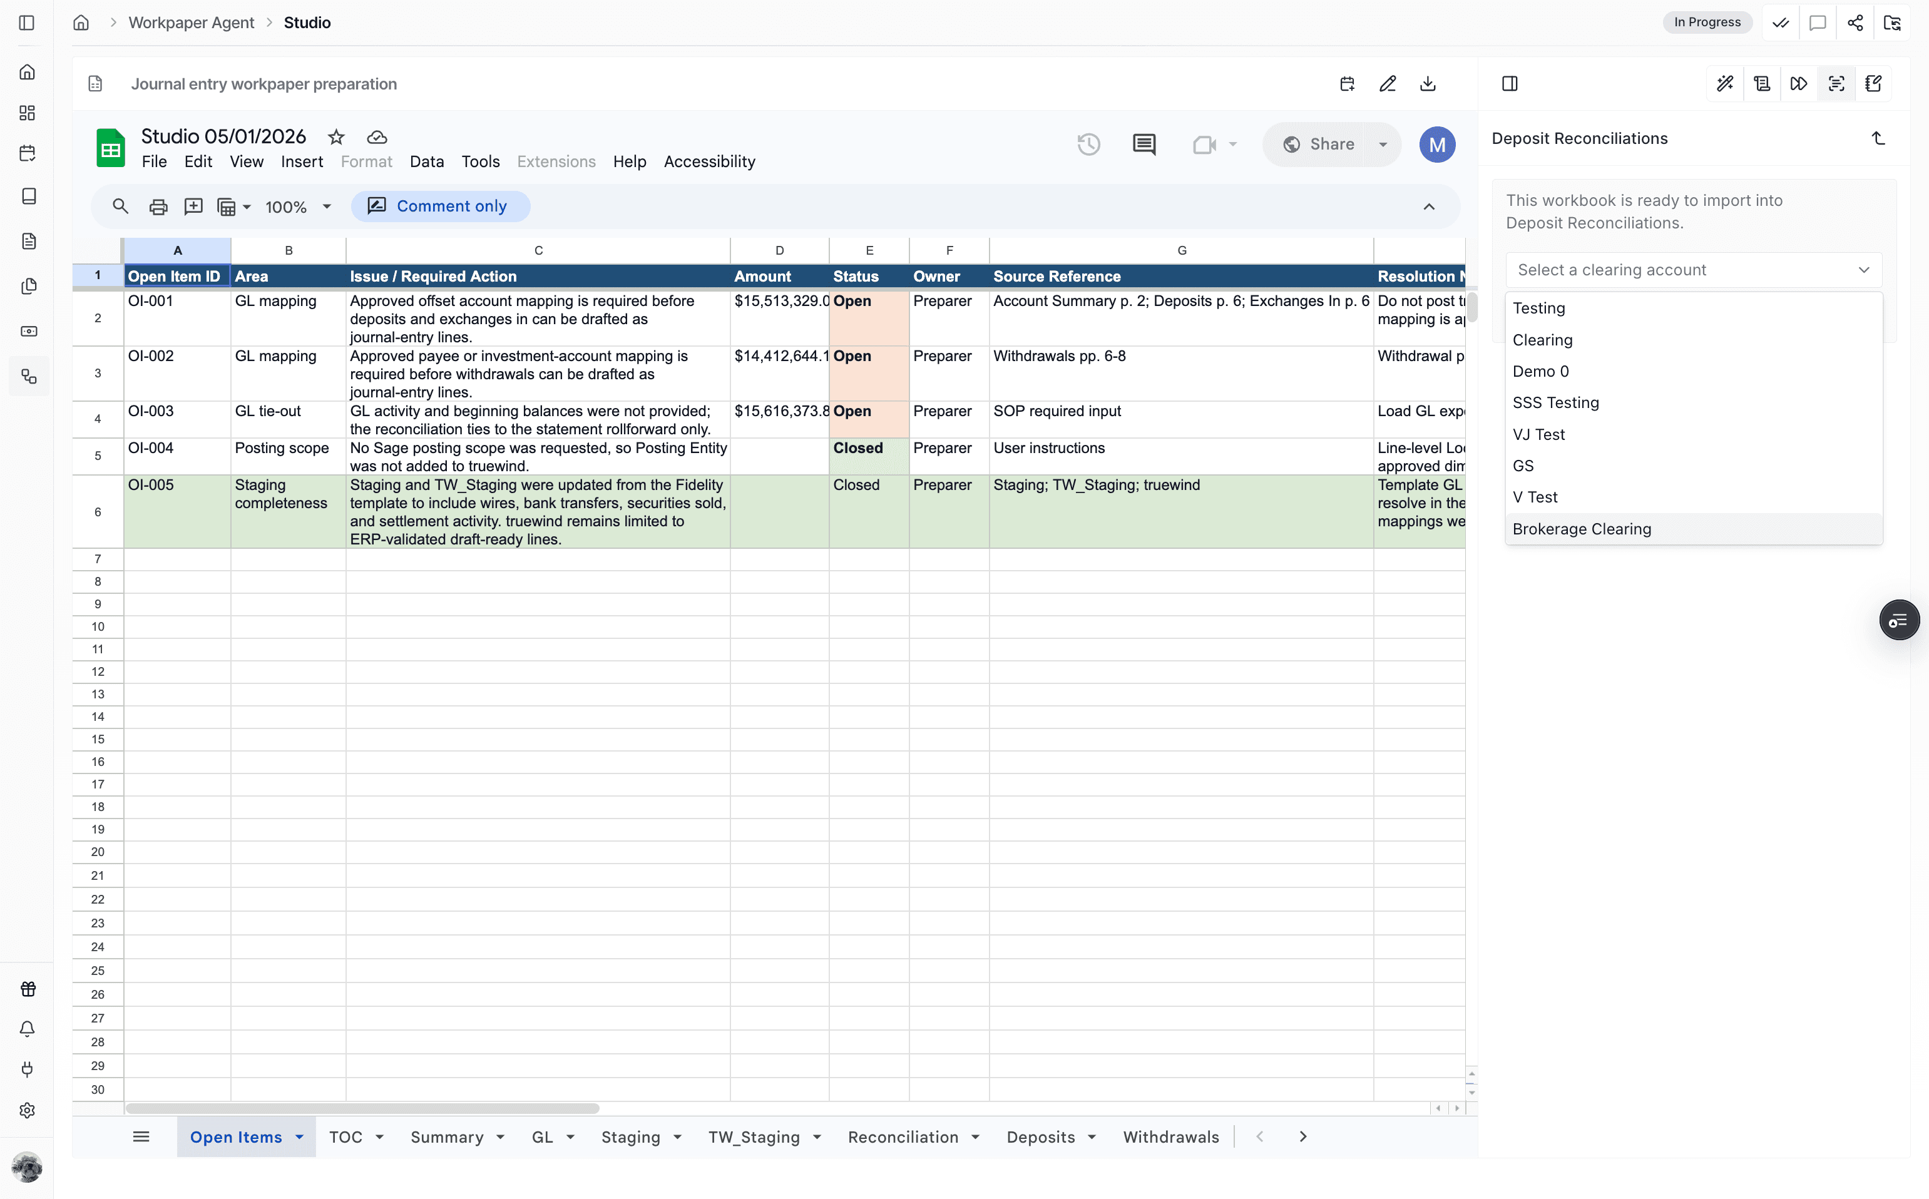The width and height of the screenshot is (1929, 1199).
Task: Click the column C header
Action: pyautogui.click(x=538, y=250)
